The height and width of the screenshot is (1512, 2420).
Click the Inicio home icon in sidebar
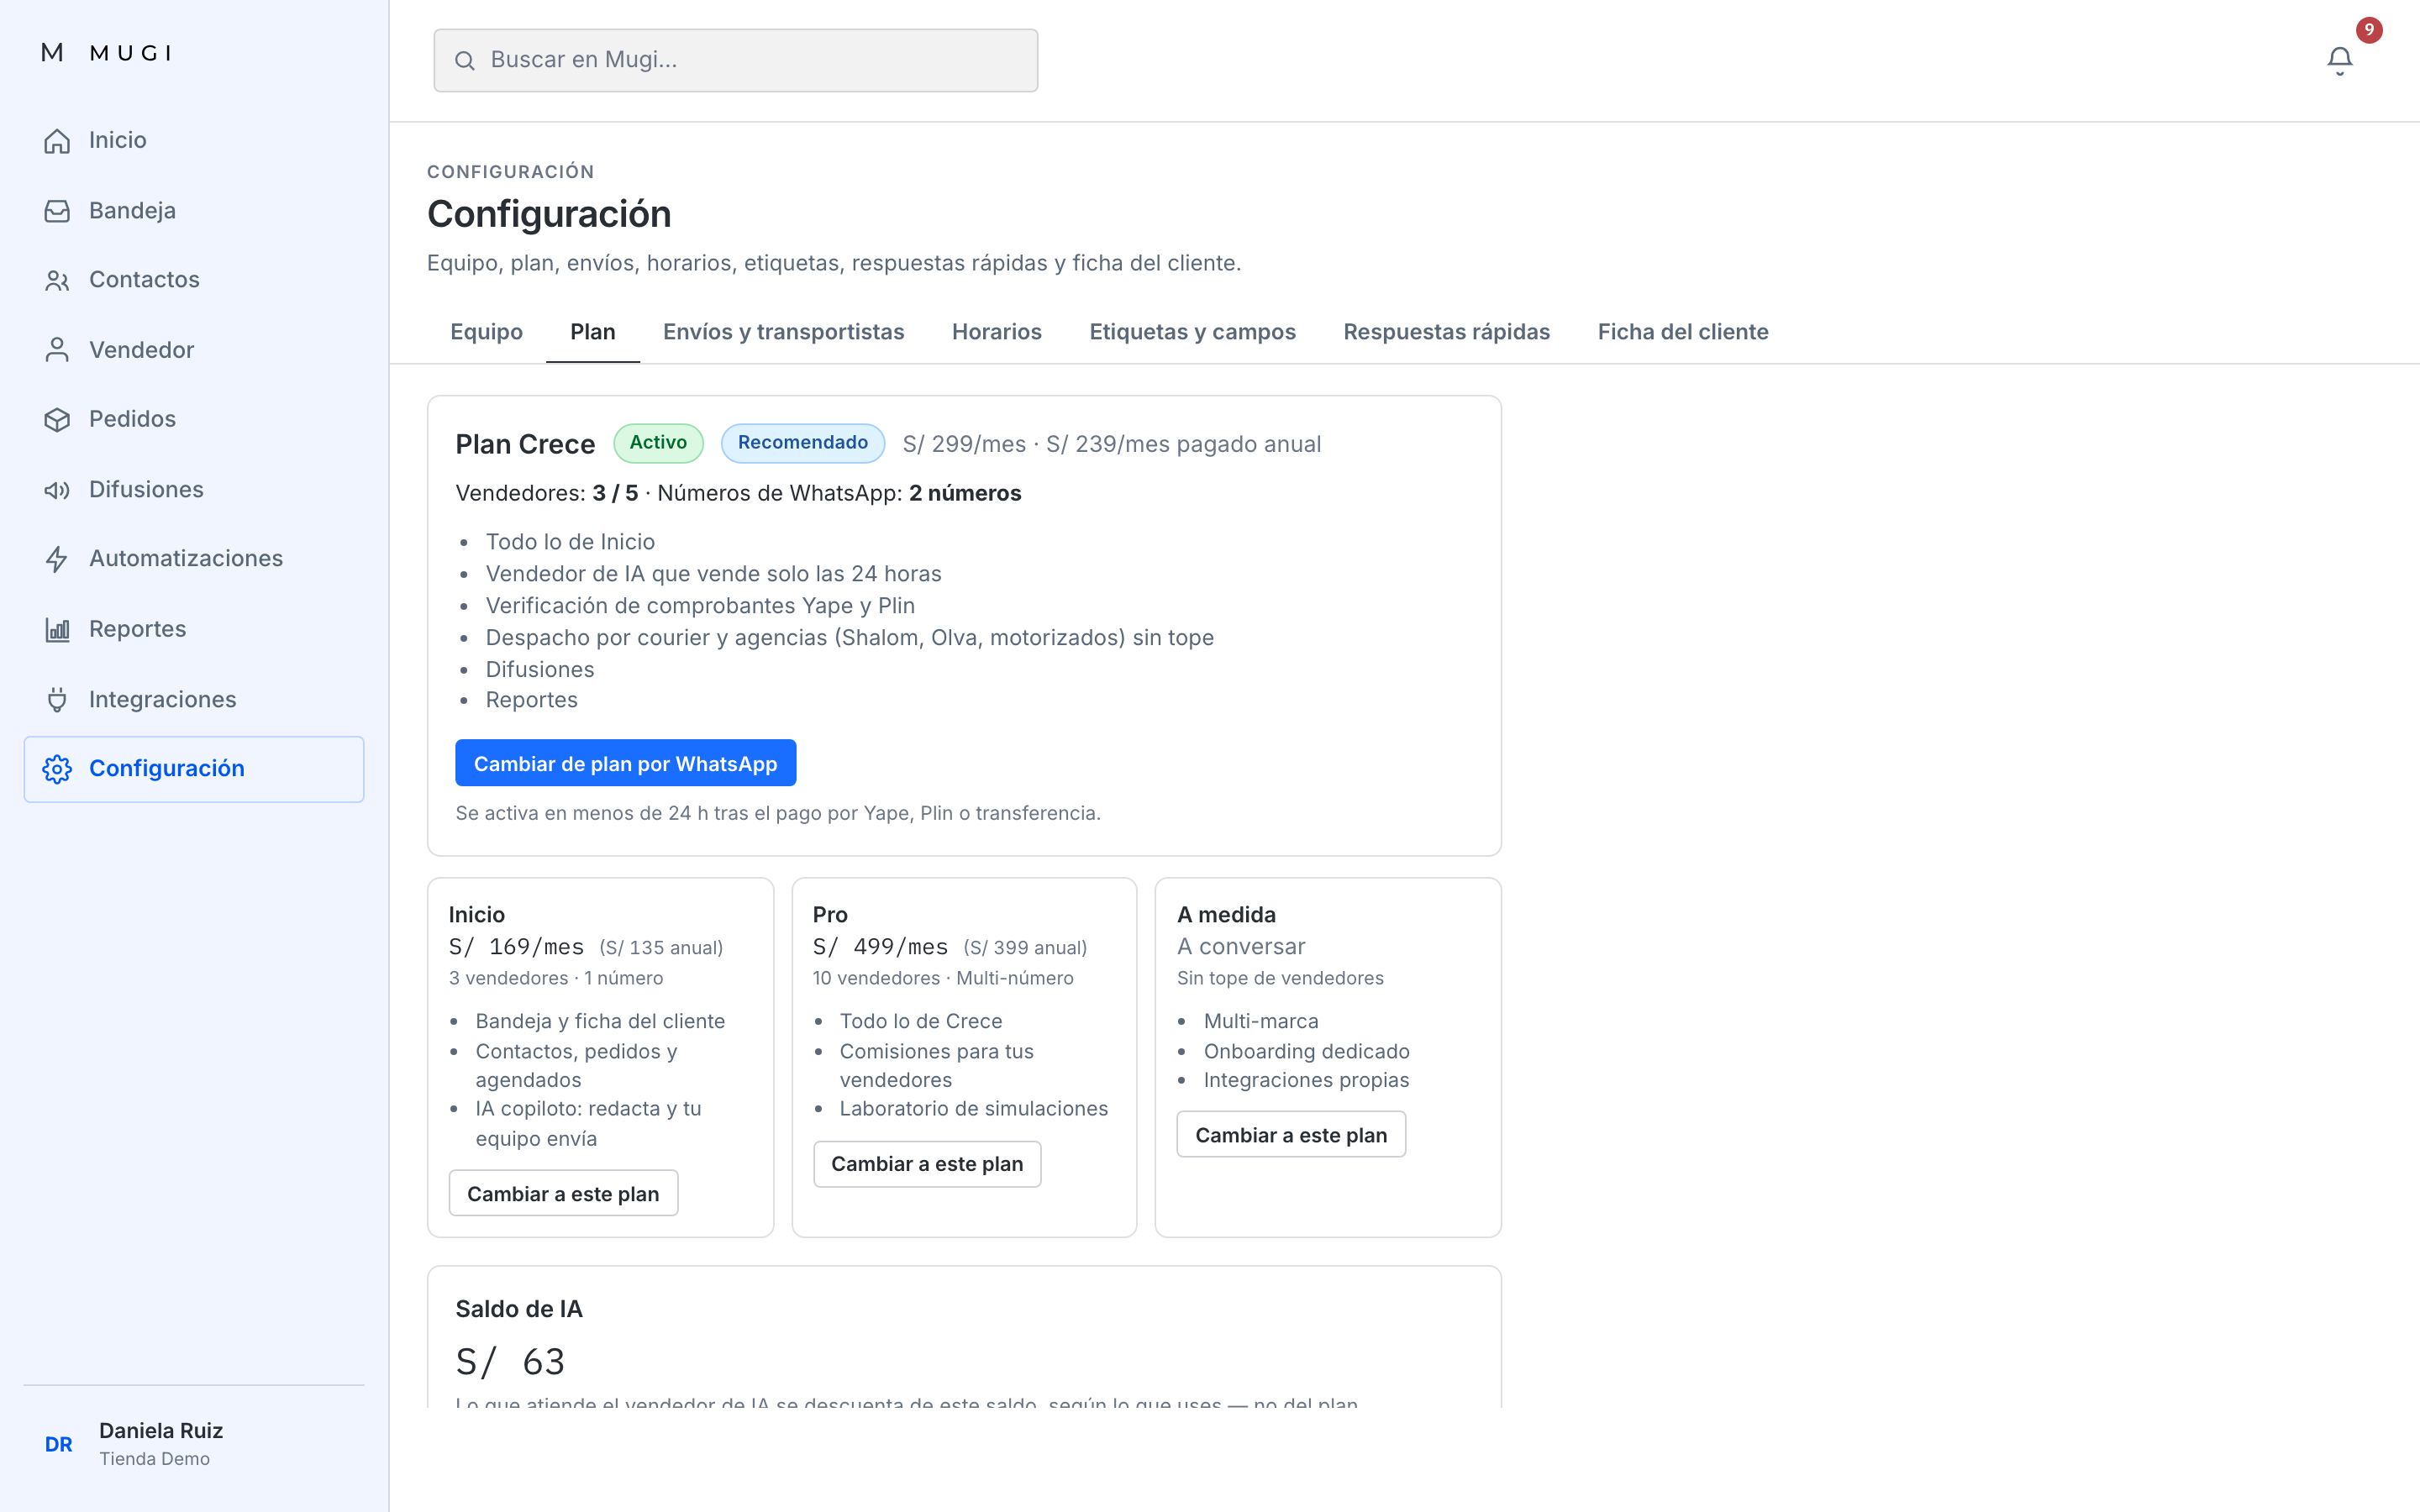click(x=57, y=141)
